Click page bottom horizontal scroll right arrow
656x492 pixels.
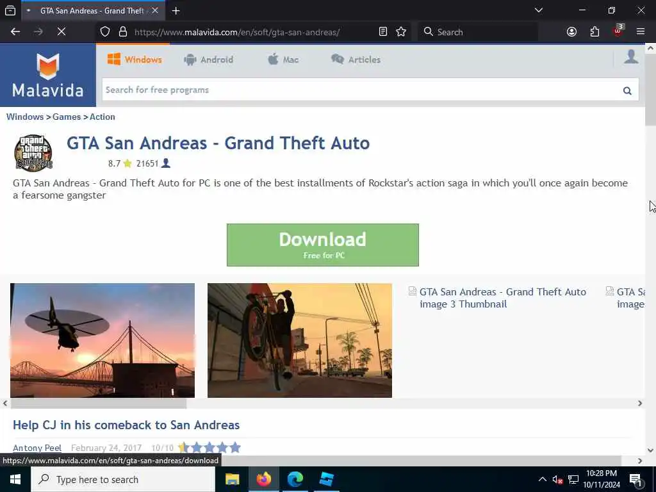coord(640,461)
